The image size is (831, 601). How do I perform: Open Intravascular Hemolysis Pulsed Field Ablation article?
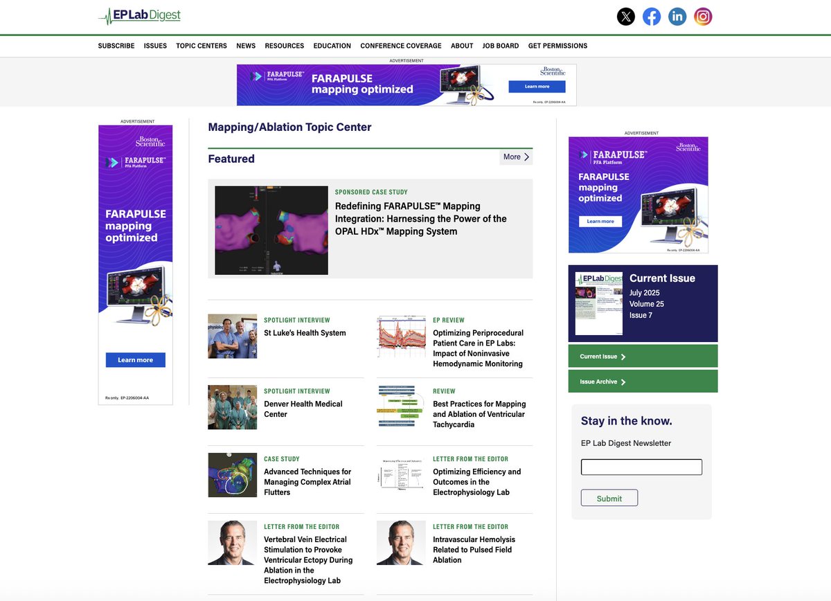(474, 550)
